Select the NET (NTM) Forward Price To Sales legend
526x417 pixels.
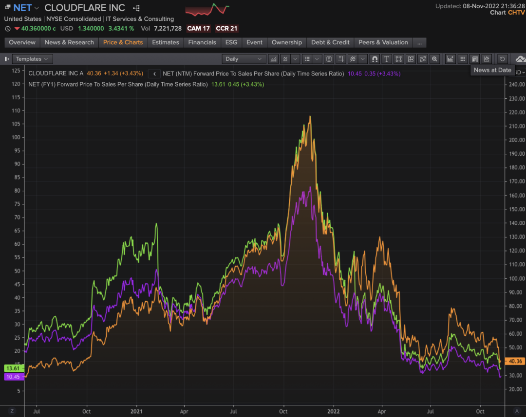click(253, 74)
